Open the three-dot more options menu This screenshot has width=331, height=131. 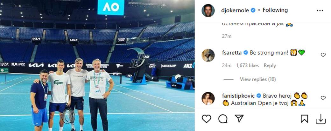(x=320, y=10)
